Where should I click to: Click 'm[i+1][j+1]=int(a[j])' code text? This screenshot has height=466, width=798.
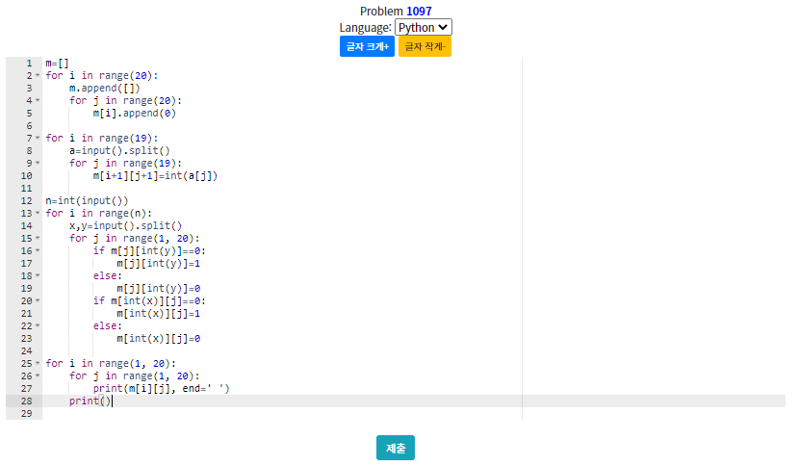[155, 175]
